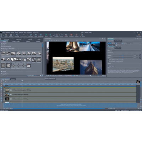
Task: Click the Timeline view icon in toolbar
Action: tap(66, 35)
